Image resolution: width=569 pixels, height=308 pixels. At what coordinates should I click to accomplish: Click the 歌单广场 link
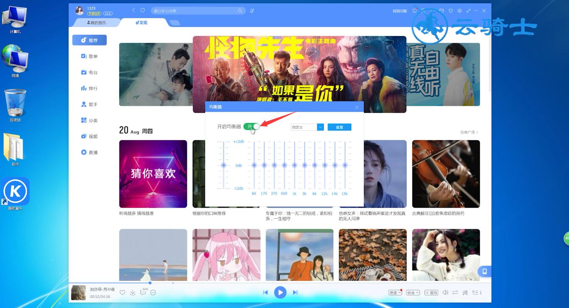[469, 132]
